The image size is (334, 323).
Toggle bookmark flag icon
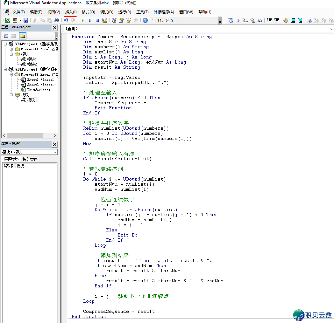coord(309,20)
